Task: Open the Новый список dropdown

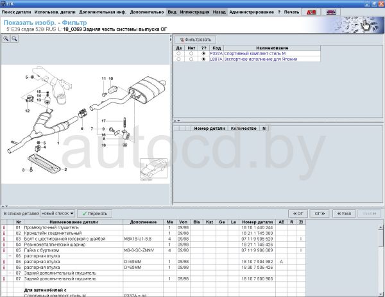Action: [58, 214]
